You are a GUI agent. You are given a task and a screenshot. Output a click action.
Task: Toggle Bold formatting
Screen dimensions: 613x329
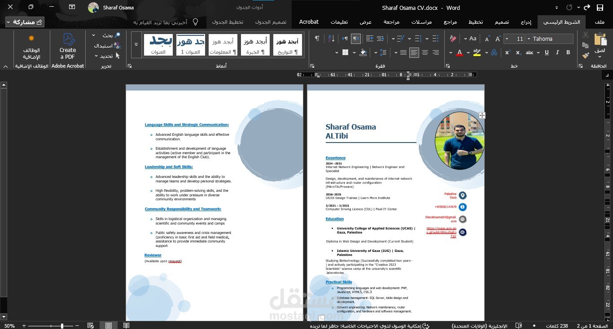[x=568, y=52]
